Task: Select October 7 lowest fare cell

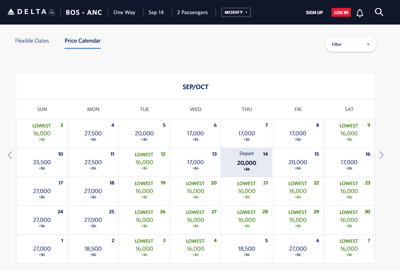Action: (349, 249)
